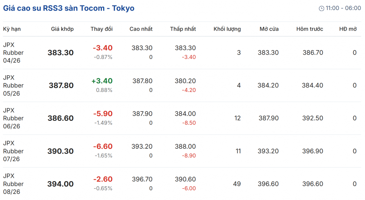Click the green +3.40 change value
This screenshot has height=200, width=365.
pyautogui.click(x=102, y=81)
